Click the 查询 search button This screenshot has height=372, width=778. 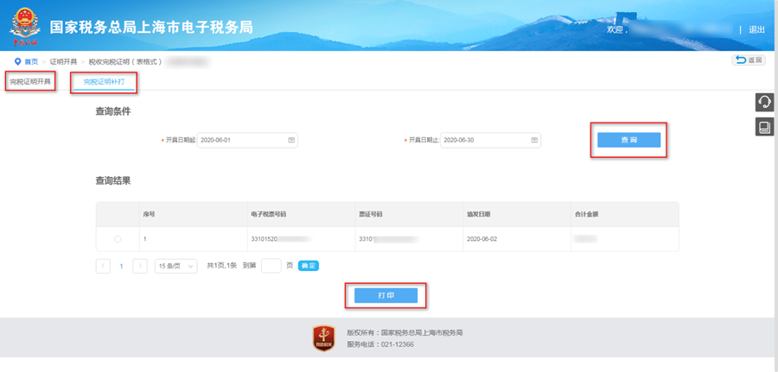pyautogui.click(x=628, y=140)
